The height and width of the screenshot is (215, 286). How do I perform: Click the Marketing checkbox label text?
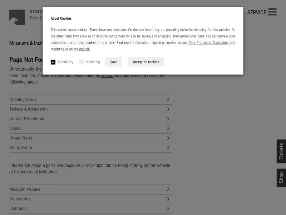(x=93, y=62)
